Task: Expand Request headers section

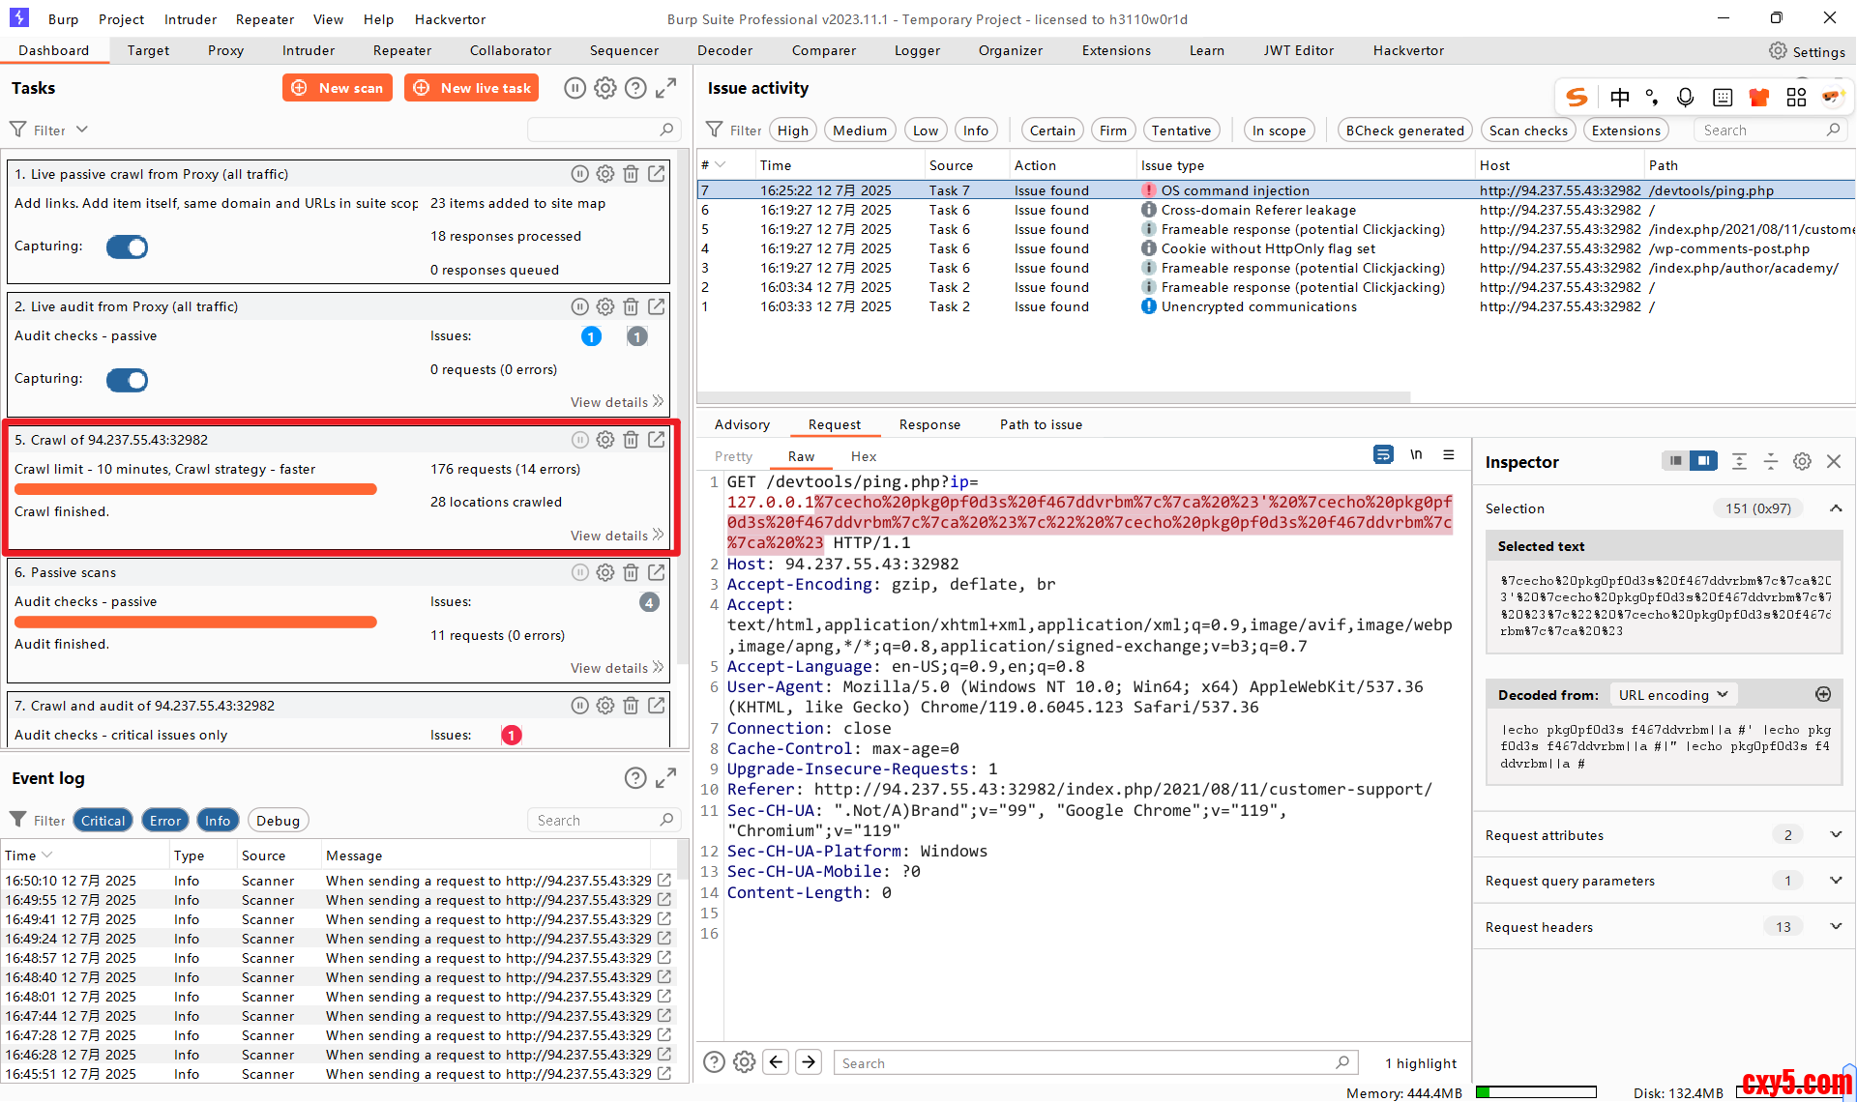Action: (1835, 927)
